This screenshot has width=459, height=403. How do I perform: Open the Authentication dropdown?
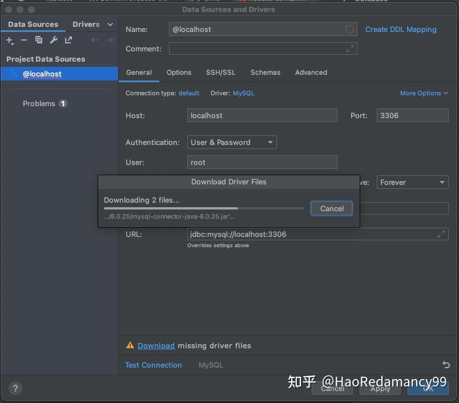coord(232,142)
